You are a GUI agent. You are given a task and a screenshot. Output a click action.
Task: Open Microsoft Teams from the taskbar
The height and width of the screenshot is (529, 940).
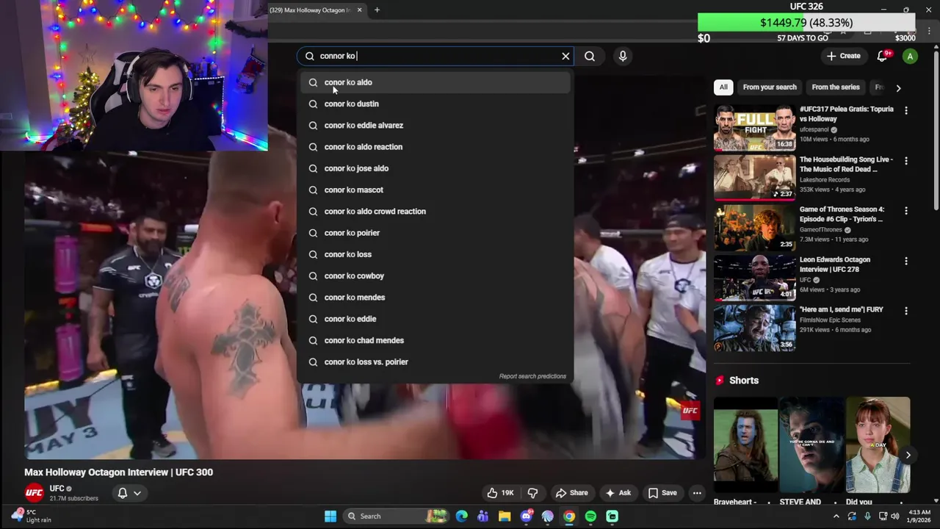coord(482,517)
